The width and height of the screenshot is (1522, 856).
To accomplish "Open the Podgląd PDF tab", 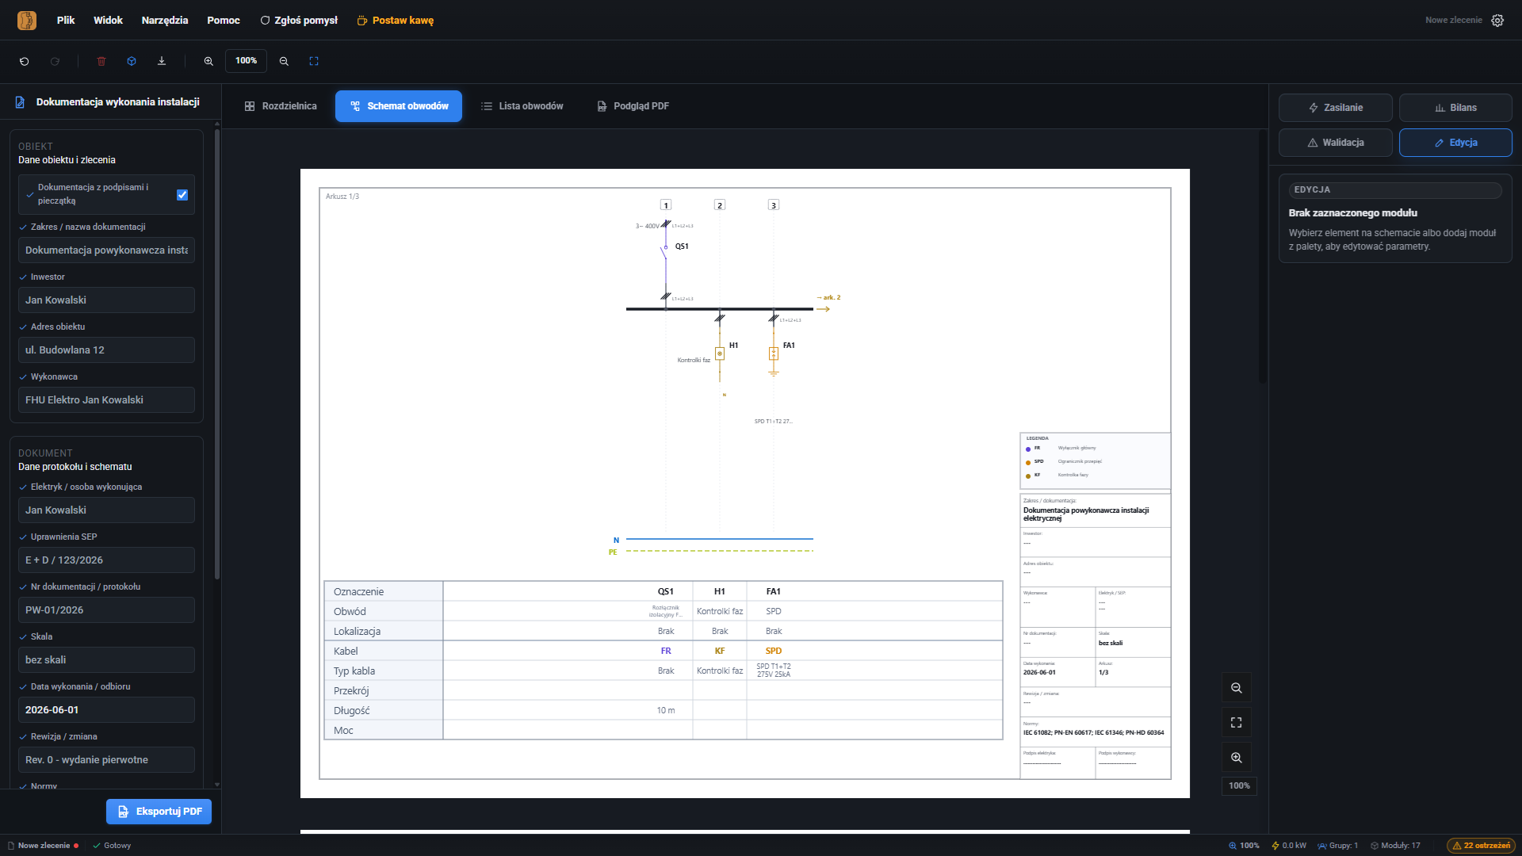I will pyautogui.click(x=633, y=106).
